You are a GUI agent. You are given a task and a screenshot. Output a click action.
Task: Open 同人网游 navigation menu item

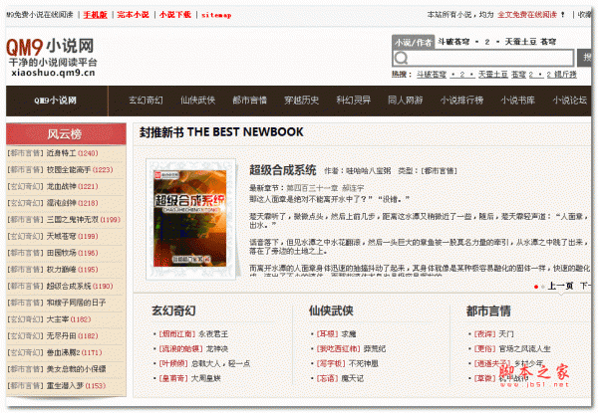[406, 101]
